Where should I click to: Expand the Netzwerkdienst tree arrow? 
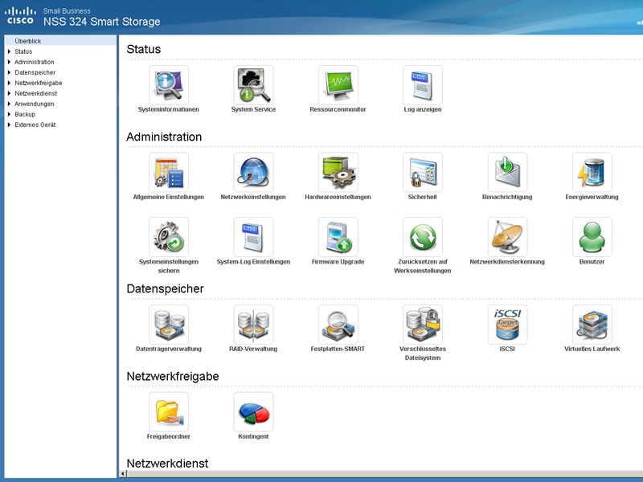click(9, 93)
